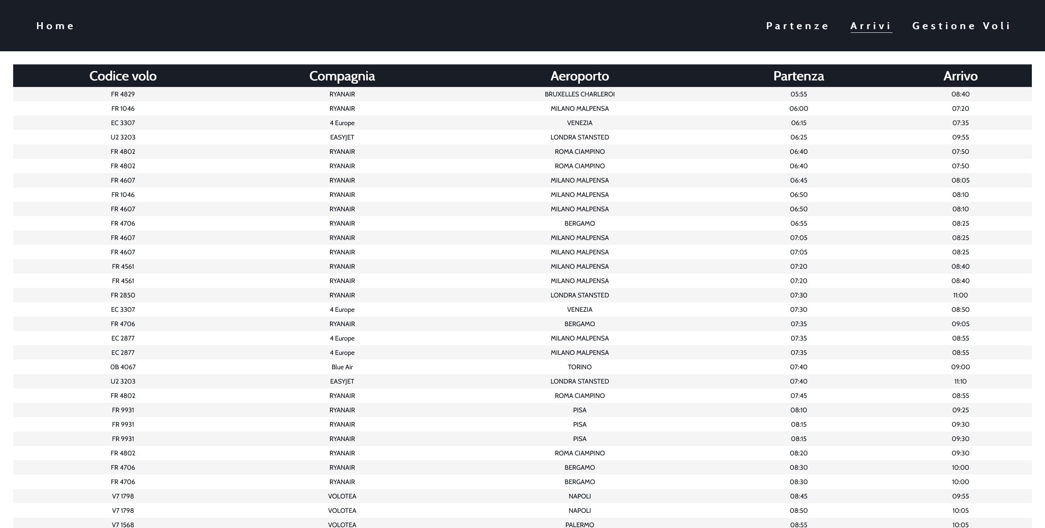Go to the Home page link
Screen dimensions: 1045x528
pyautogui.click(x=55, y=26)
